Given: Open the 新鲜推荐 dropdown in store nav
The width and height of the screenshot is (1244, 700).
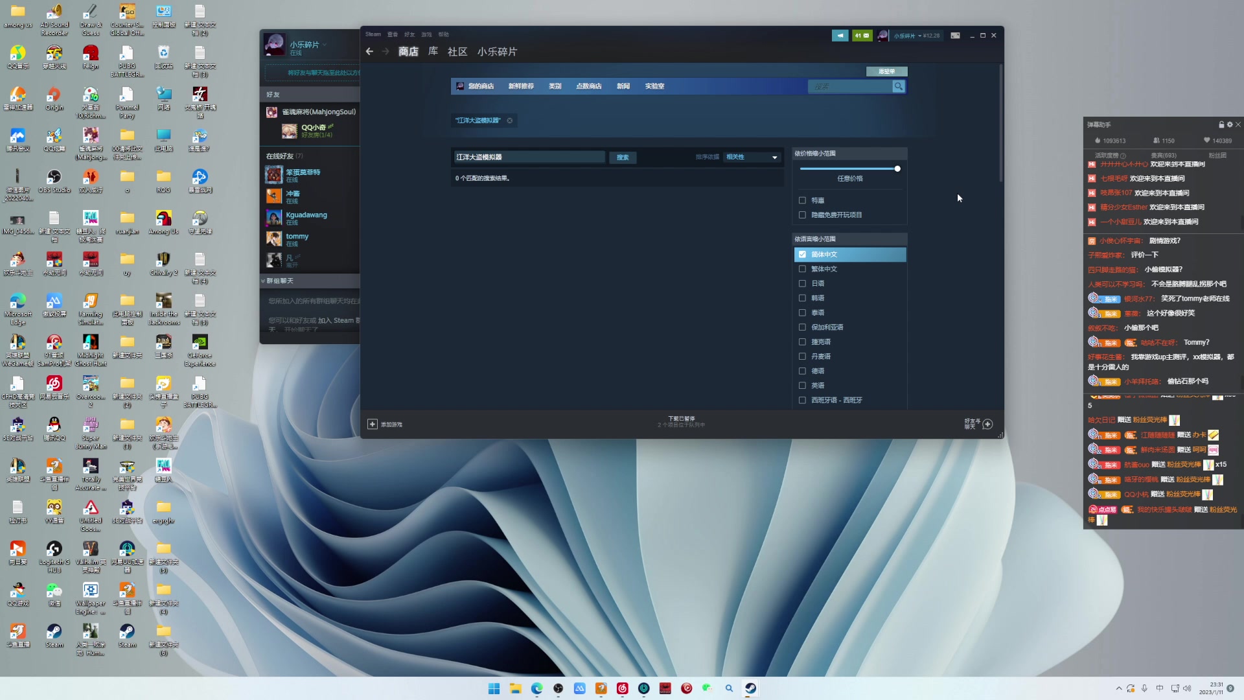Looking at the screenshot, I should pos(521,86).
